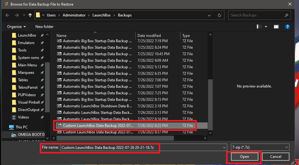Select Users in the address breadcrumb
Image resolution: width=299 pixels, height=165 pixels.
point(51,15)
